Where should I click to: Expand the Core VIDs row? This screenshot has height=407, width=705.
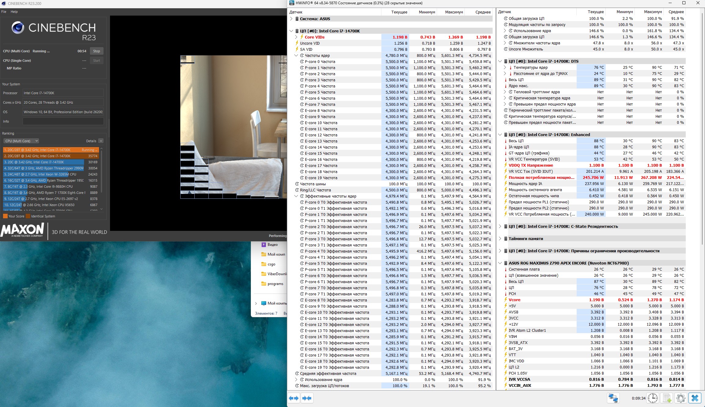296,37
